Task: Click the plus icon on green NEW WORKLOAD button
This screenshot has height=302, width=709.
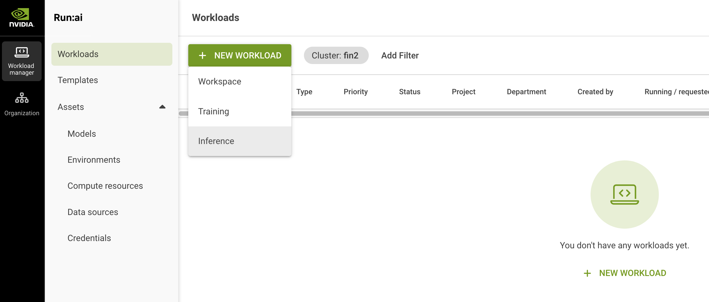Action: coord(203,55)
